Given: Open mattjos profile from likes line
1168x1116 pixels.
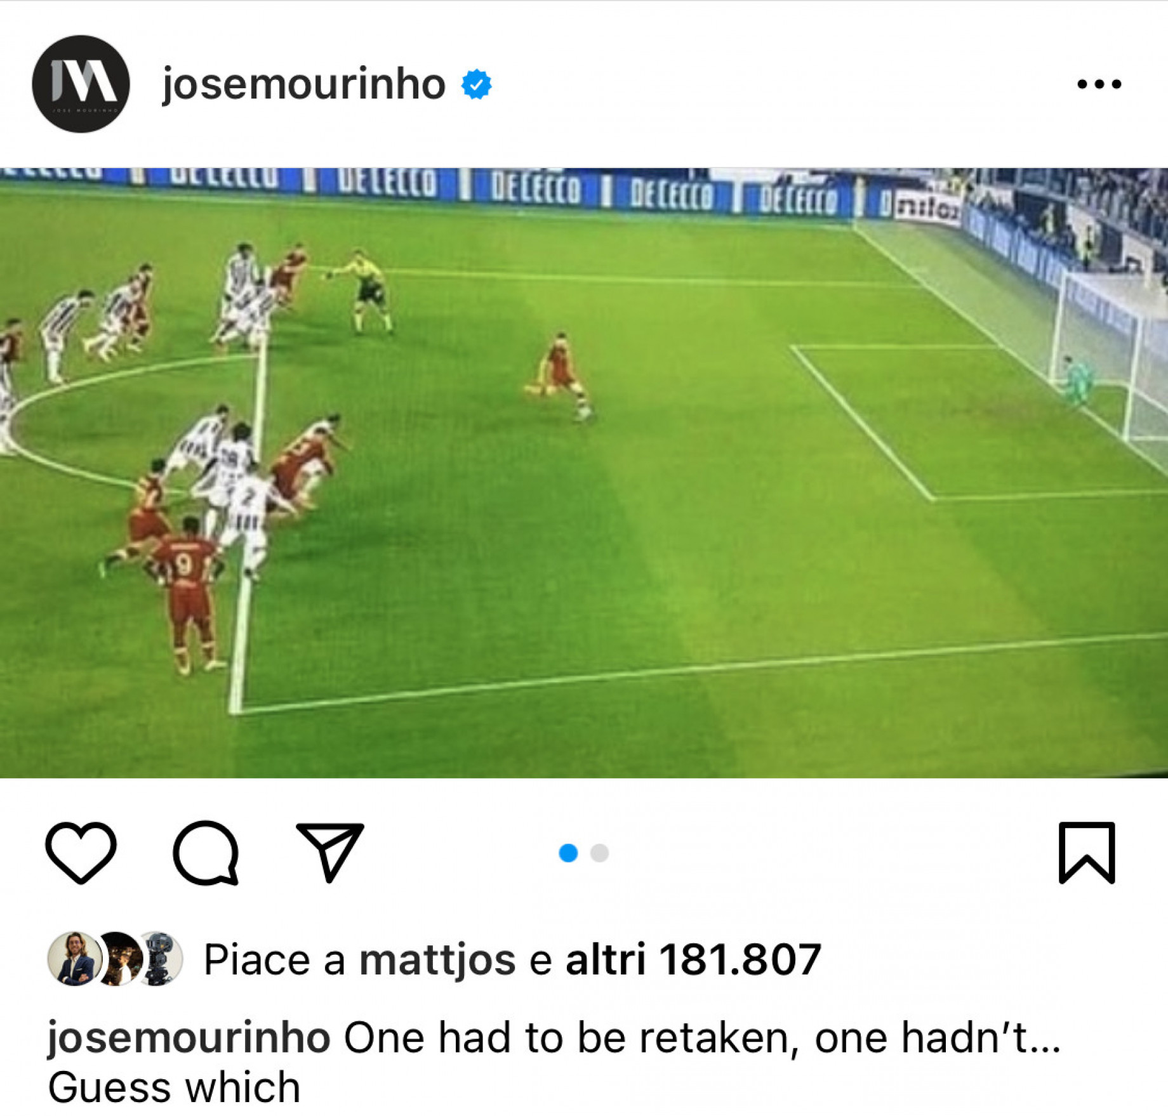Looking at the screenshot, I should pos(437,959).
